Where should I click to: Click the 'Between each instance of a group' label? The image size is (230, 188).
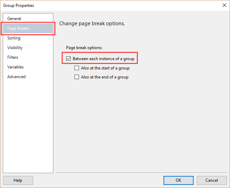pos(104,59)
